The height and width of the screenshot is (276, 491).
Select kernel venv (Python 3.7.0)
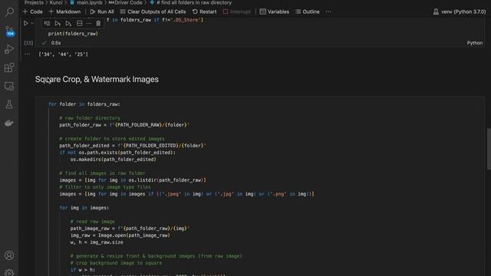click(460, 11)
